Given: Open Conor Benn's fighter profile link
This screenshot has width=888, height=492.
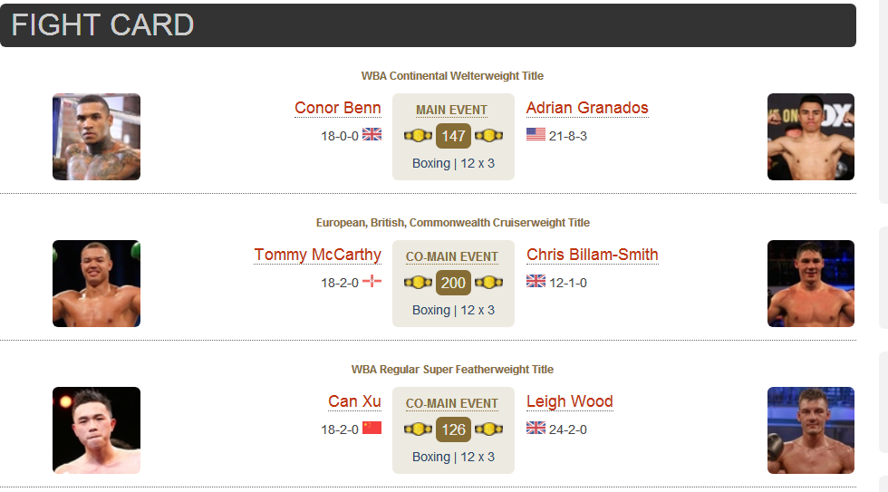Looking at the screenshot, I should tap(337, 108).
